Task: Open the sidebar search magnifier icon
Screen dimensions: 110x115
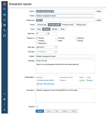Action: point(5,9)
